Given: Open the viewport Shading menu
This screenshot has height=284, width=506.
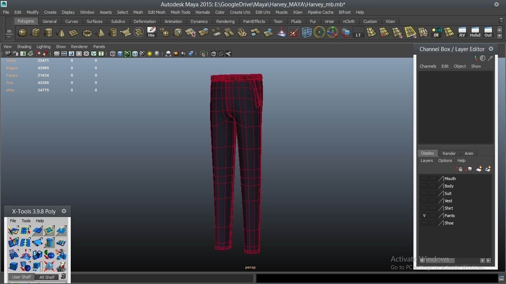Looking at the screenshot, I should point(24,47).
